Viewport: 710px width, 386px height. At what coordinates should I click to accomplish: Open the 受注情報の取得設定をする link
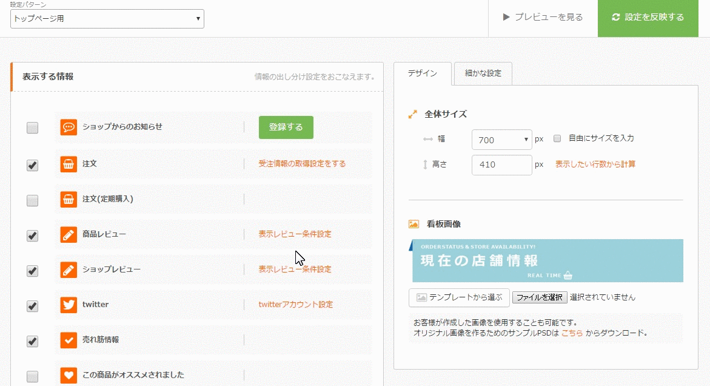(302, 164)
